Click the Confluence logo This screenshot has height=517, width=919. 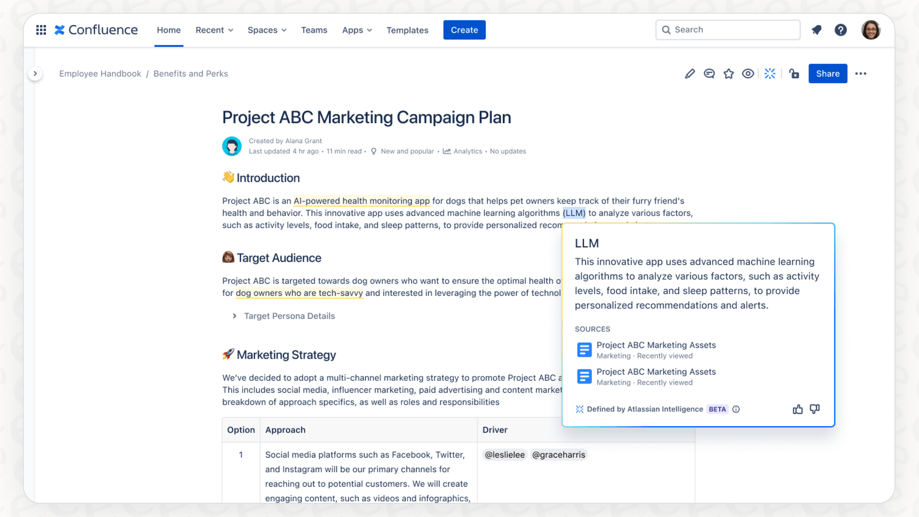[x=96, y=30]
